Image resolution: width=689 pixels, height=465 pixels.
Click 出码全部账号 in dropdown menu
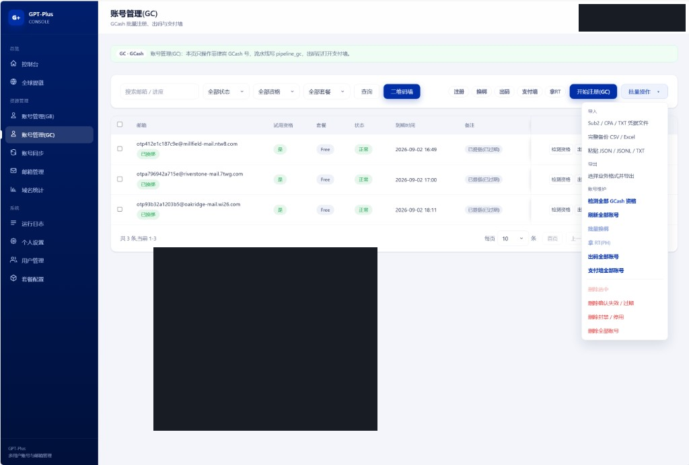point(624,257)
